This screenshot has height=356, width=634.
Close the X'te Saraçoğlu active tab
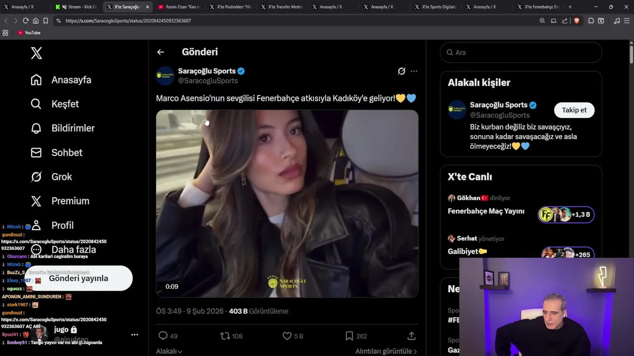coord(147,7)
